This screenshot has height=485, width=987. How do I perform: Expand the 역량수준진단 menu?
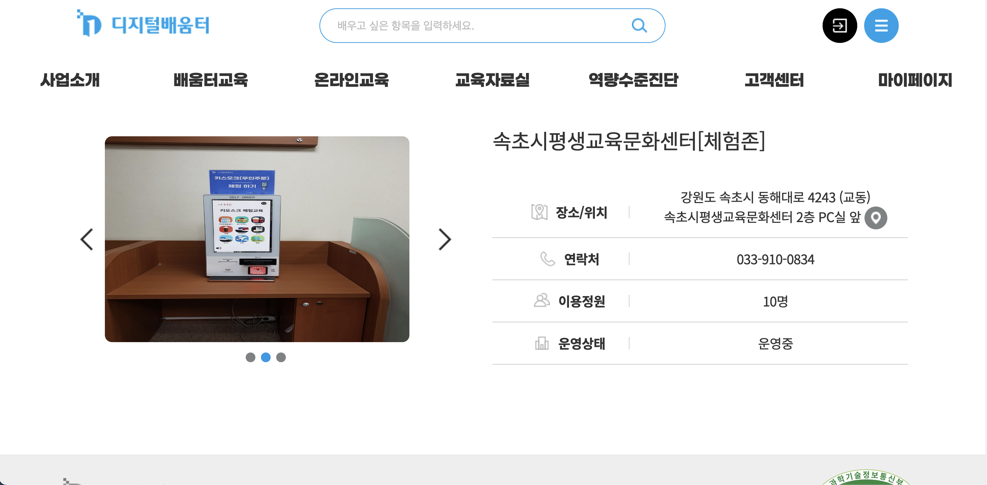pyautogui.click(x=633, y=80)
